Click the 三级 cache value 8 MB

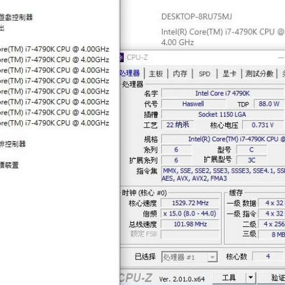[x=272, y=234]
